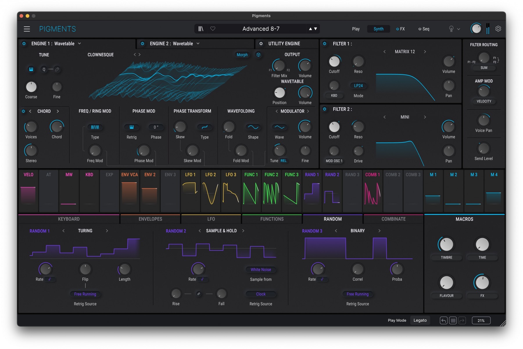Go to next wavetable after Clownesque
The width and height of the screenshot is (523, 349).
click(x=139, y=55)
